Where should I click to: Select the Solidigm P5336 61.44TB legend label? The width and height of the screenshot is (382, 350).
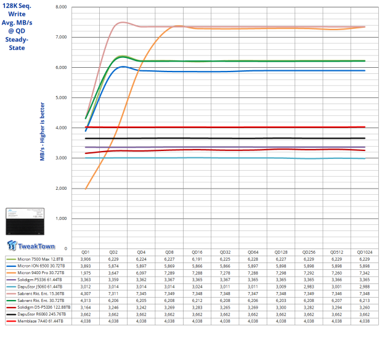pyautogui.click(x=39, y=280)
